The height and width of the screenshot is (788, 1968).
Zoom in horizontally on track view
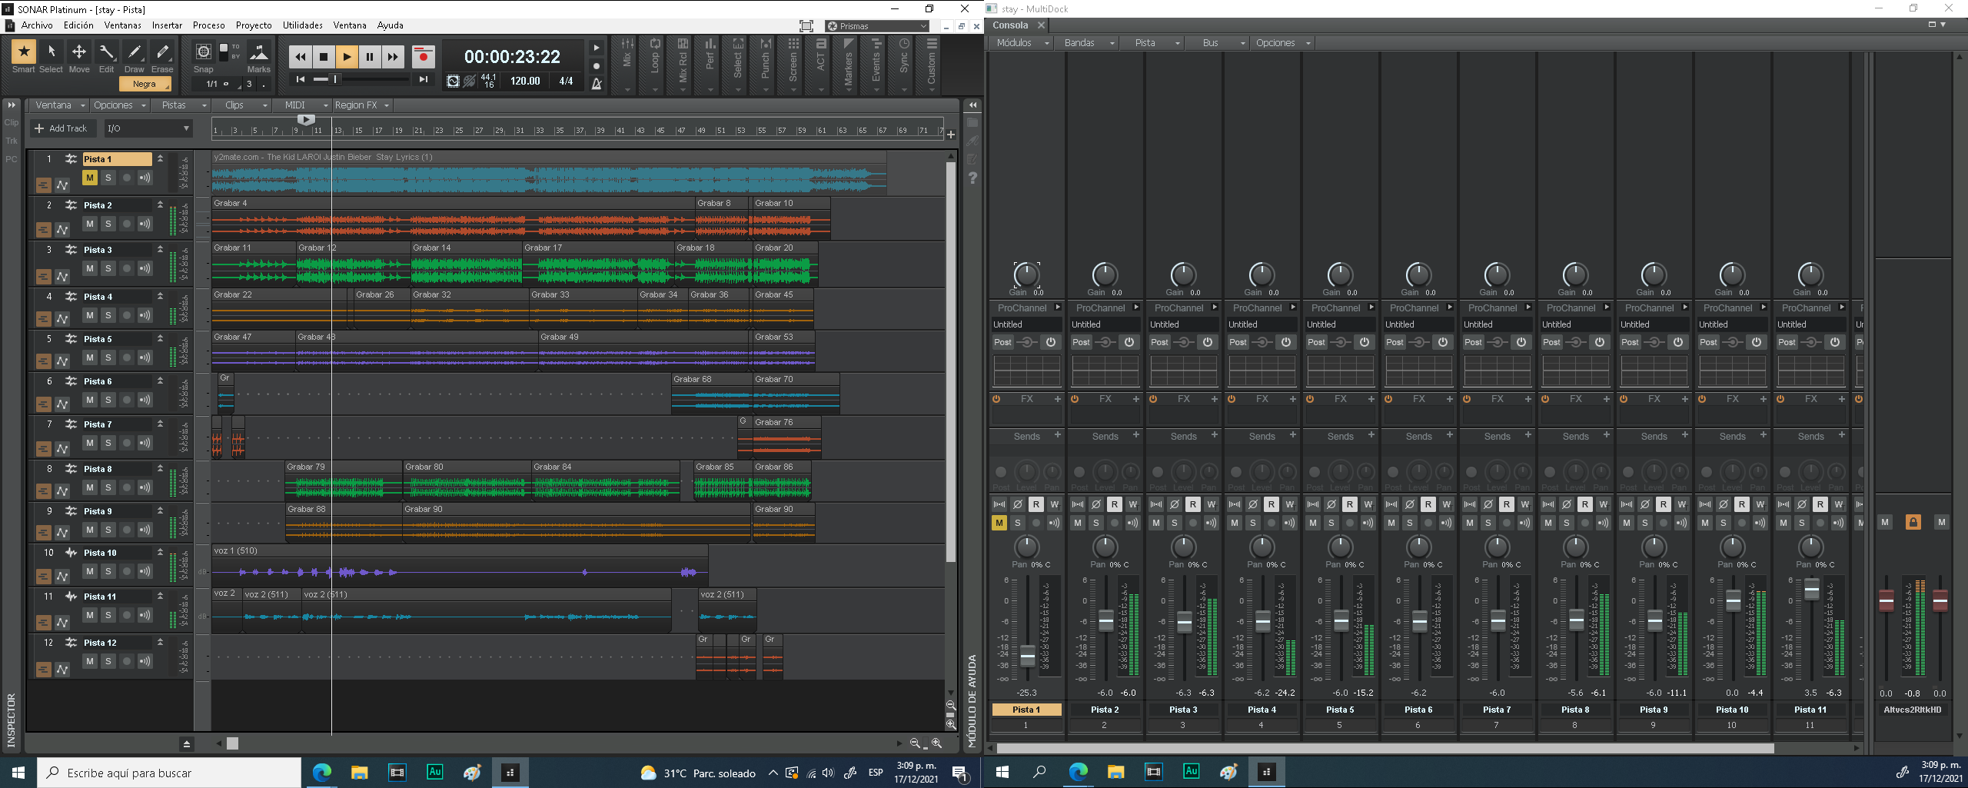coord(936,743)
